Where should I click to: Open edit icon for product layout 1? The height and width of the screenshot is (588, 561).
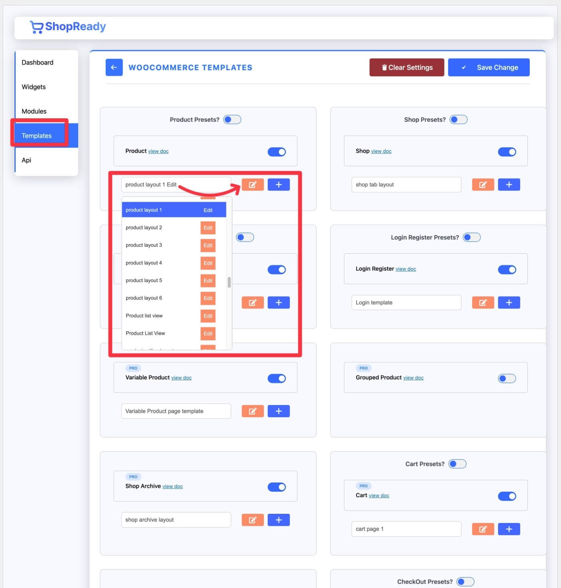252,185
